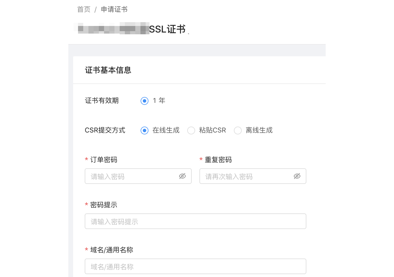Viewport: 394px width, 277px height.
Task: Click the CSR提交方式 label text
Action: pos(105,131)
